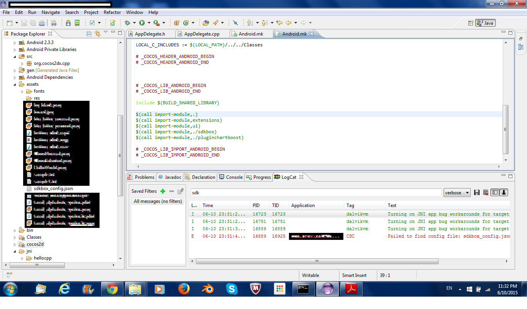Toggle LogCat scroll lock button
527x309 pixels.
[x=503, y=192]
